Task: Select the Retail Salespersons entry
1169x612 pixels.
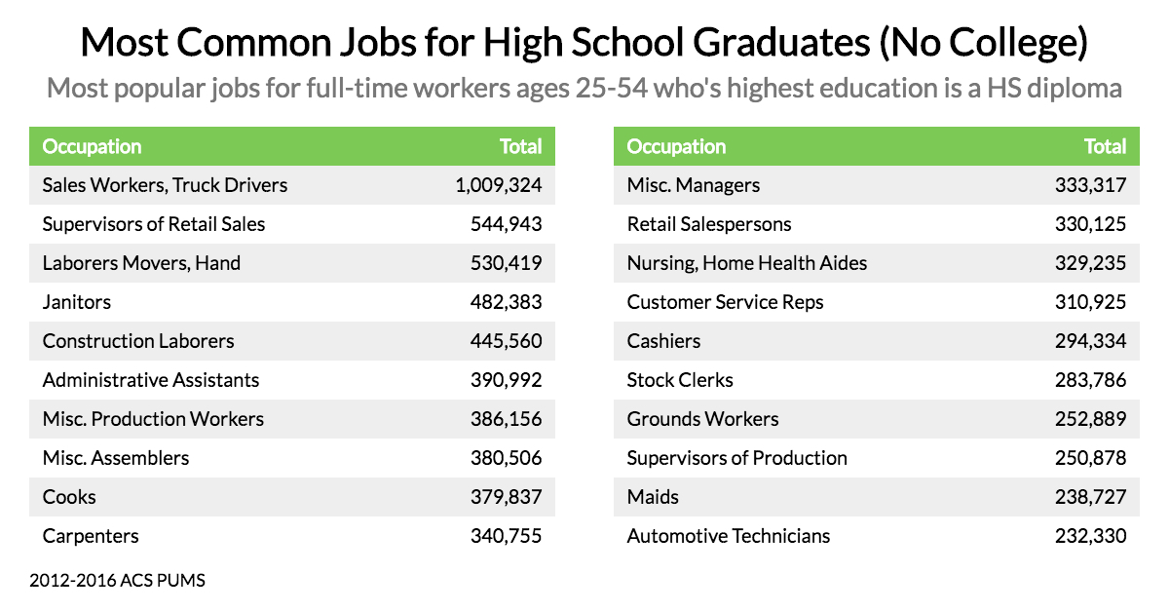Action: 709,224
